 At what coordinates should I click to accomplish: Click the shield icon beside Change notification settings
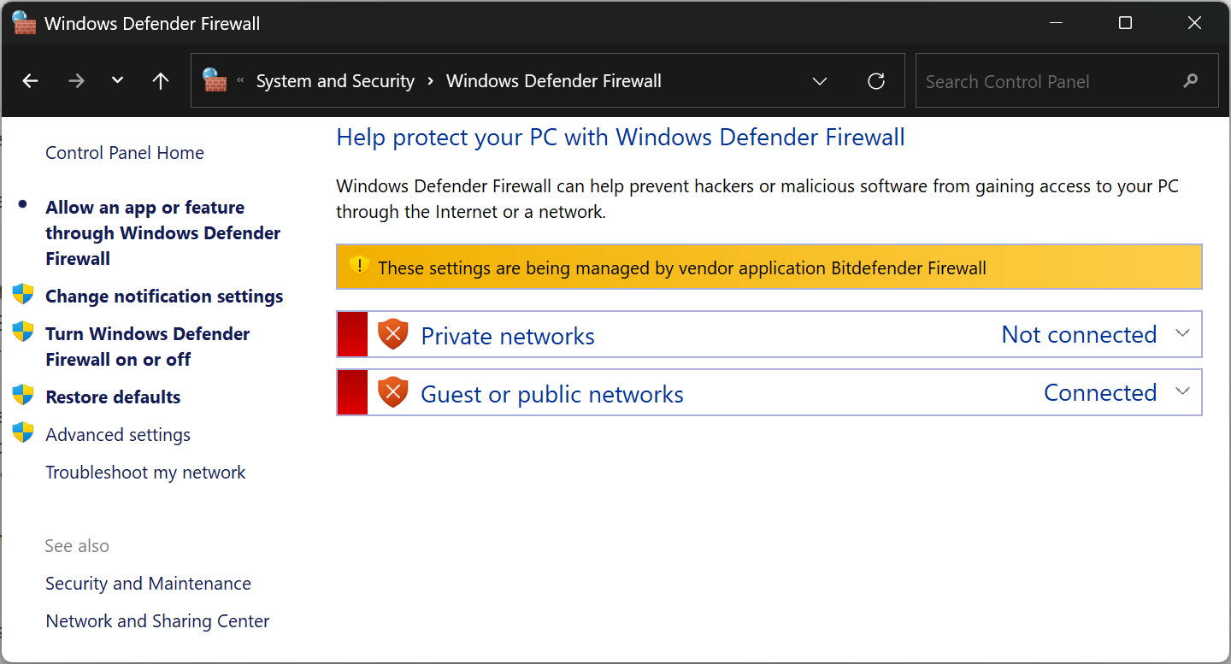pyautogui.click(x=23, y=296)
